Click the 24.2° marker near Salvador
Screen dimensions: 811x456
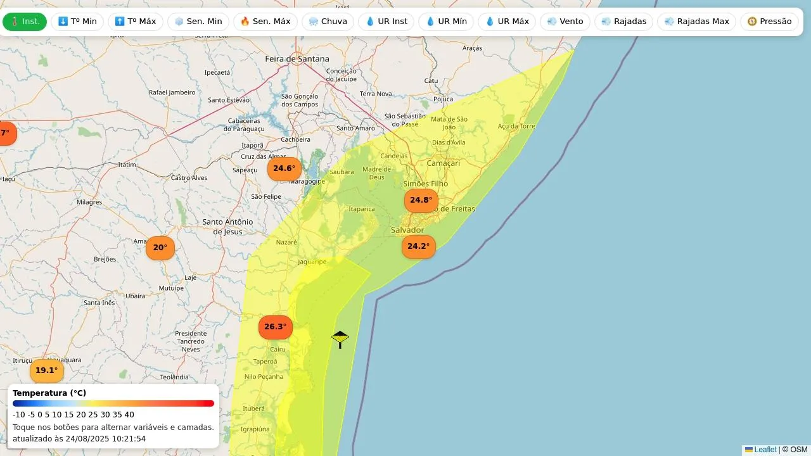point(418,246)
